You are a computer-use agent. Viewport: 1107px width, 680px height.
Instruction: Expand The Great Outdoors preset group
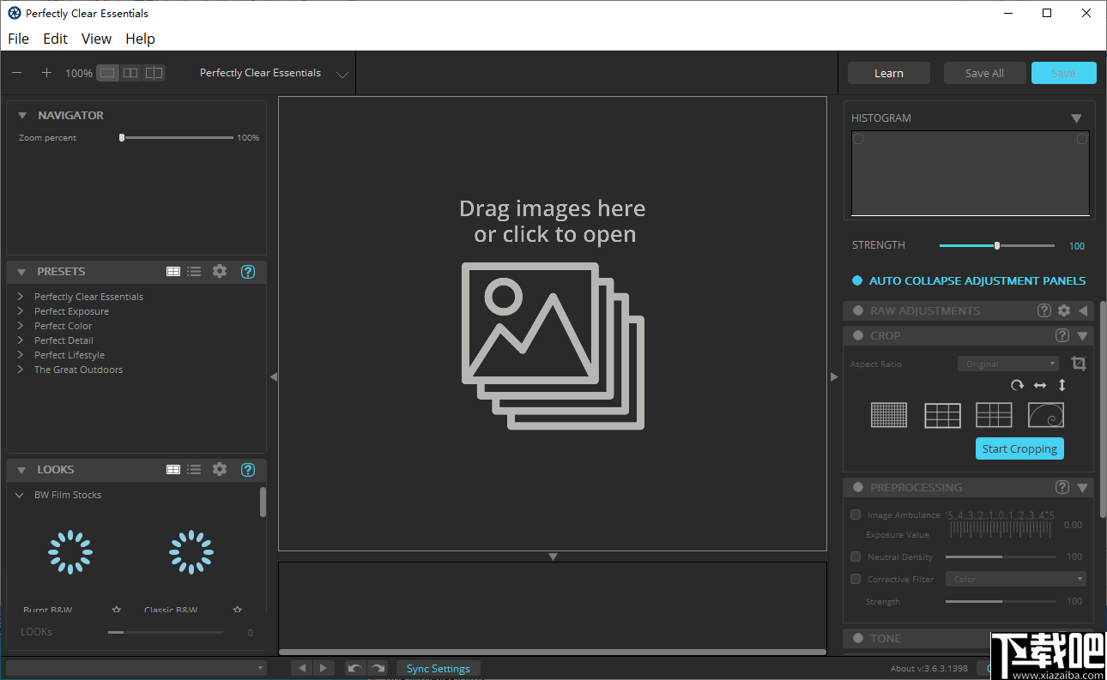tap(20, 370)
